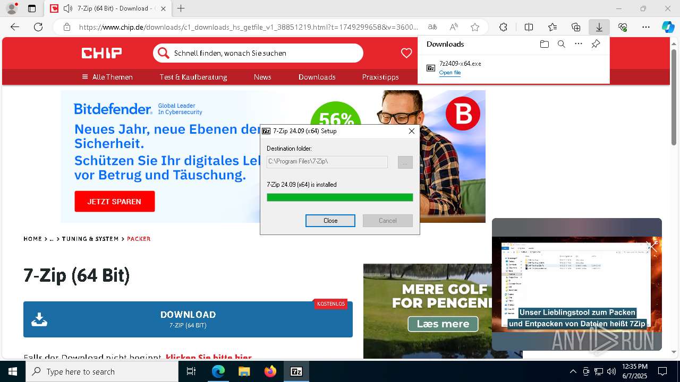Click the browser address bar URL

click(x=249, y=27)
